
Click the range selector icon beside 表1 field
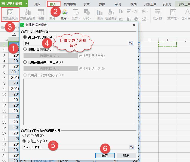(x=131, y=43)
